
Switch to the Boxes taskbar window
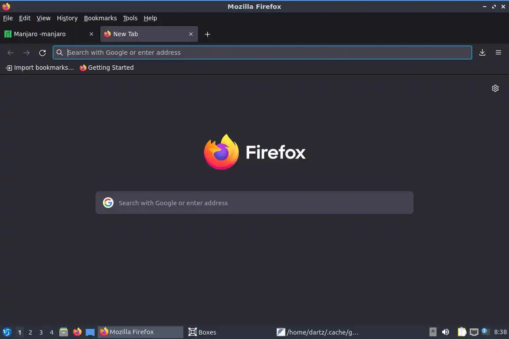[x=229, y=332]
